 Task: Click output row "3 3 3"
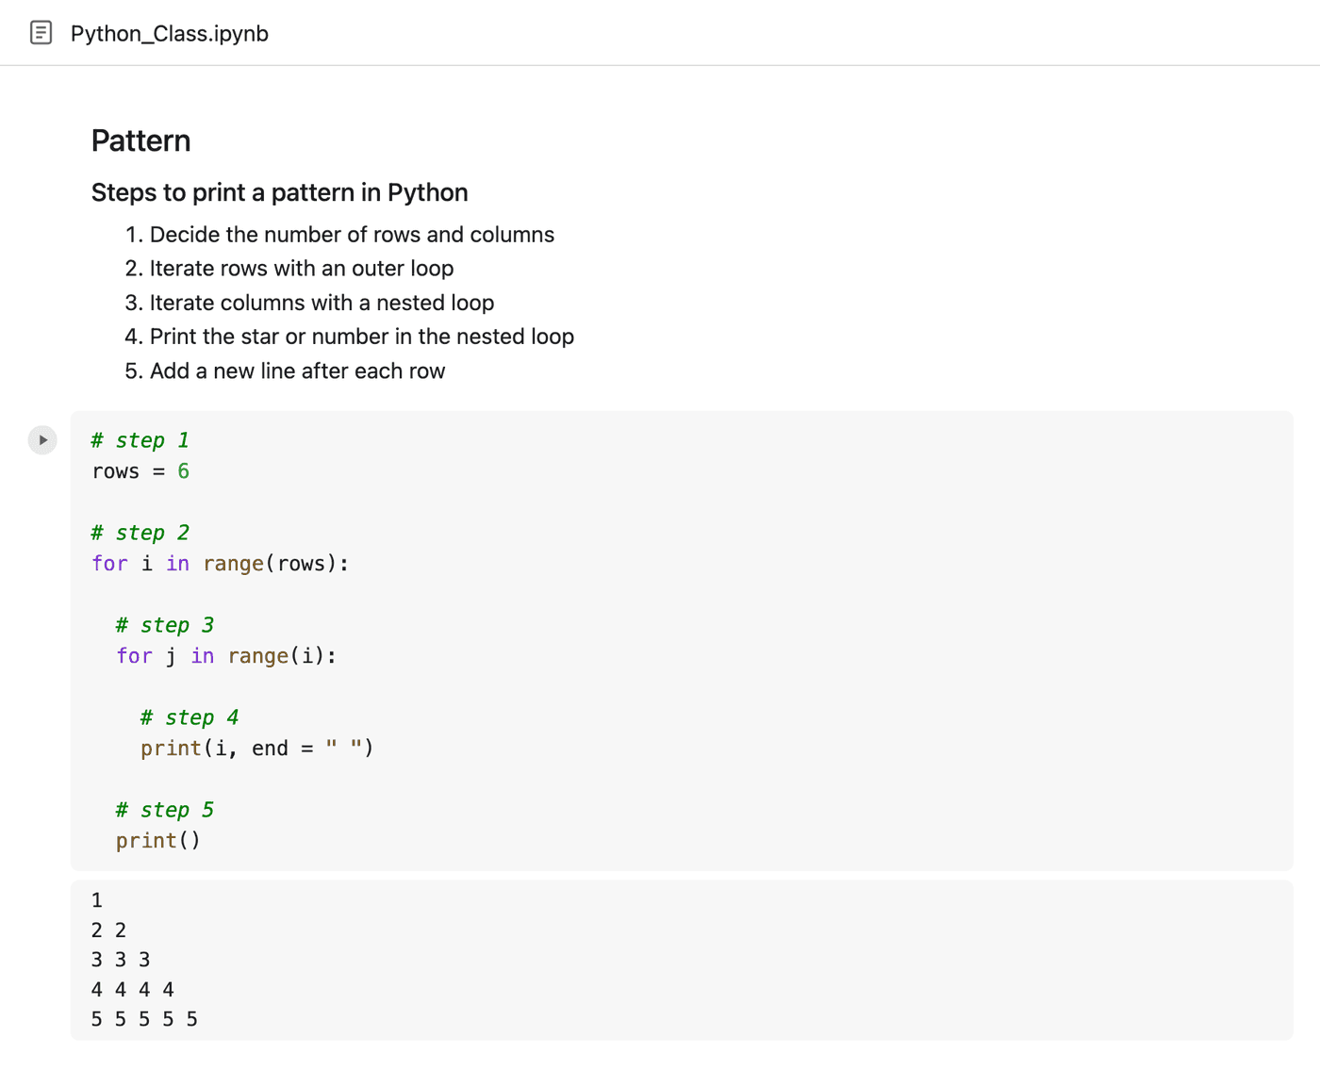pos(121,960)
